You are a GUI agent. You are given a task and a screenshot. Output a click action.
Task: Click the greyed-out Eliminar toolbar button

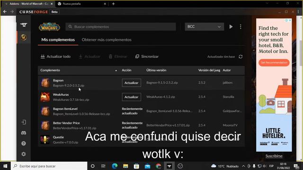118,57
